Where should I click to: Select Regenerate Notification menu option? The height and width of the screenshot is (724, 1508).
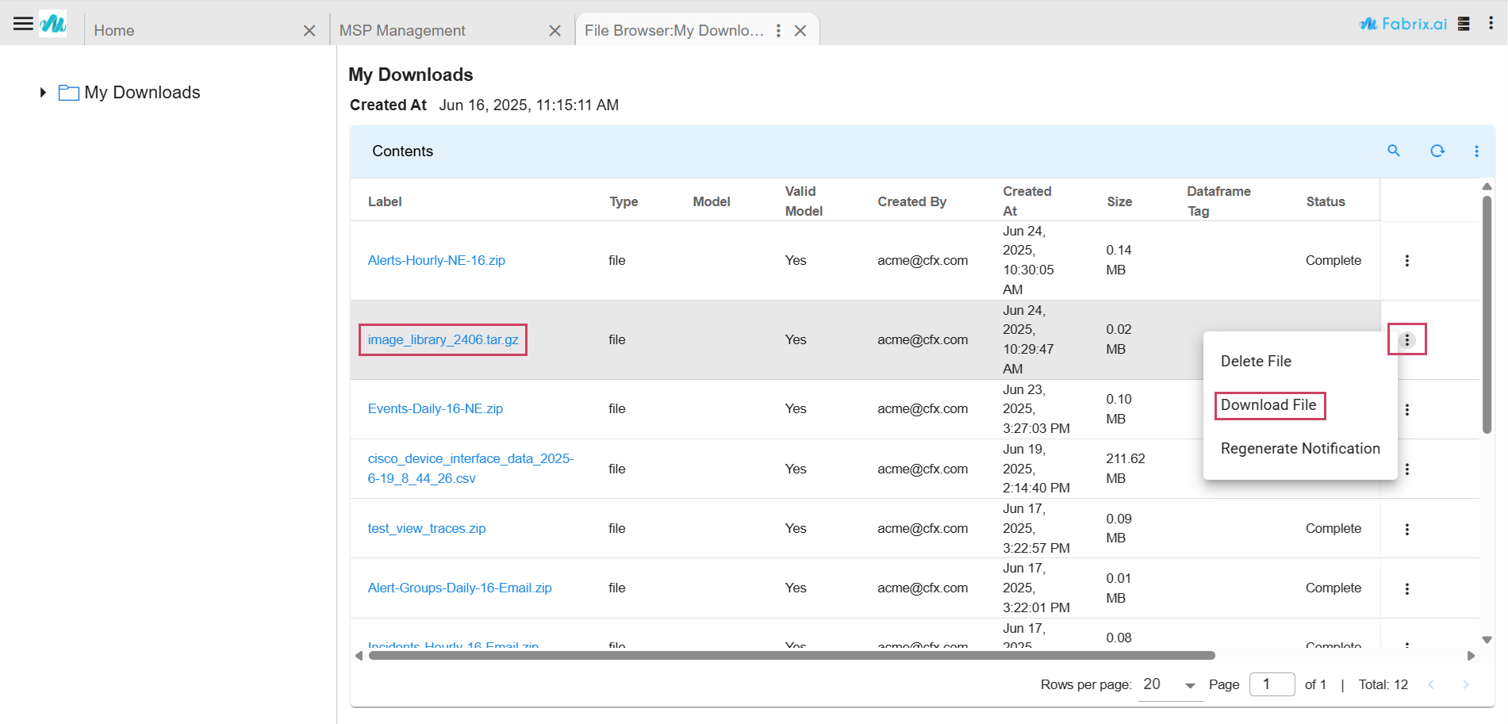point(1299,449)
